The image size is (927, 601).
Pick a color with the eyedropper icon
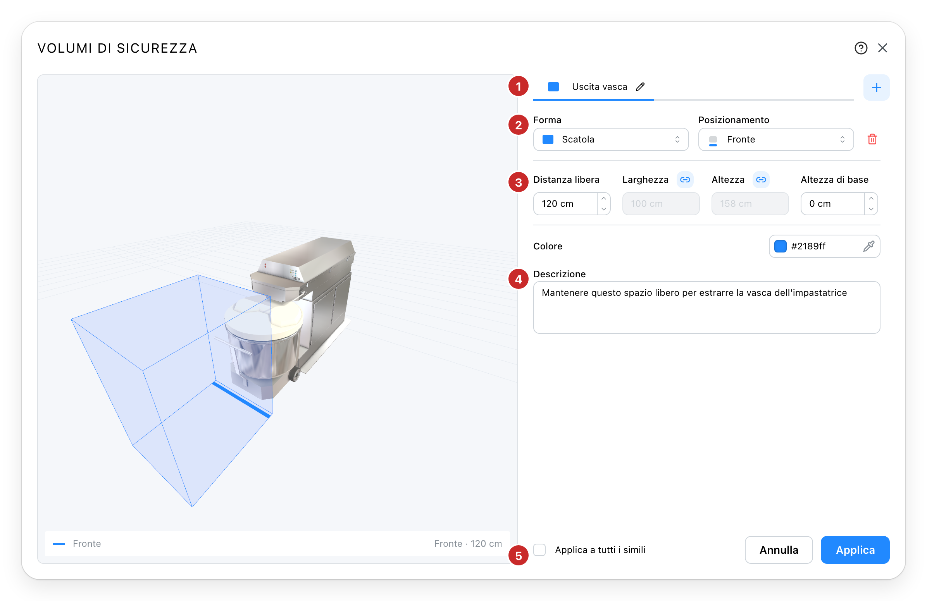pos(868,246)
